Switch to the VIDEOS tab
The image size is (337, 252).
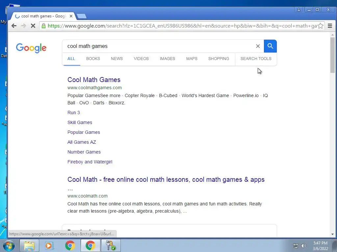pos(141,59)
